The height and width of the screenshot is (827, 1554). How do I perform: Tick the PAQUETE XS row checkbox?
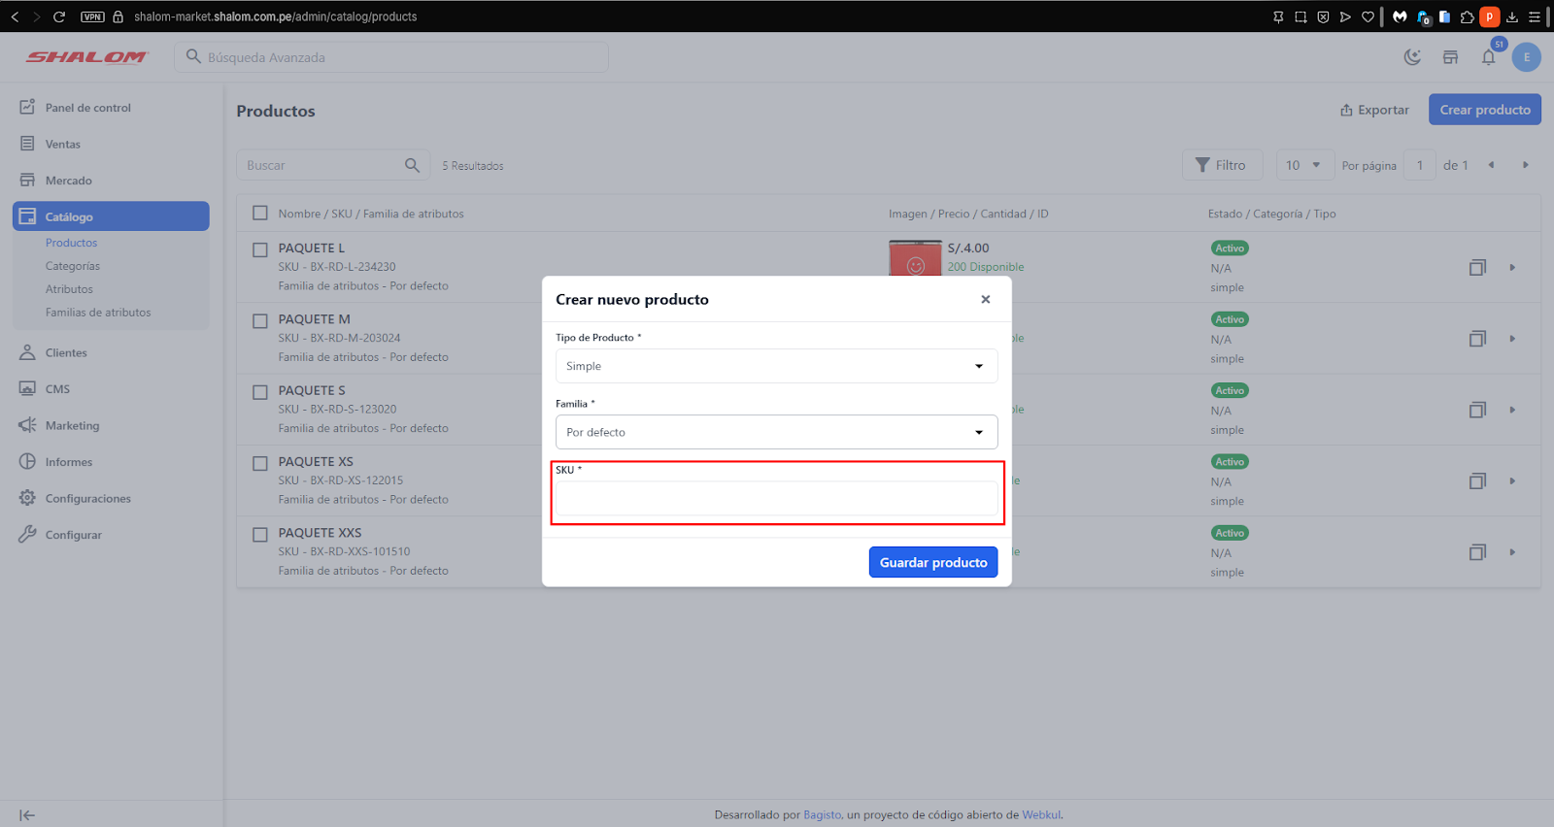[260, 463]
